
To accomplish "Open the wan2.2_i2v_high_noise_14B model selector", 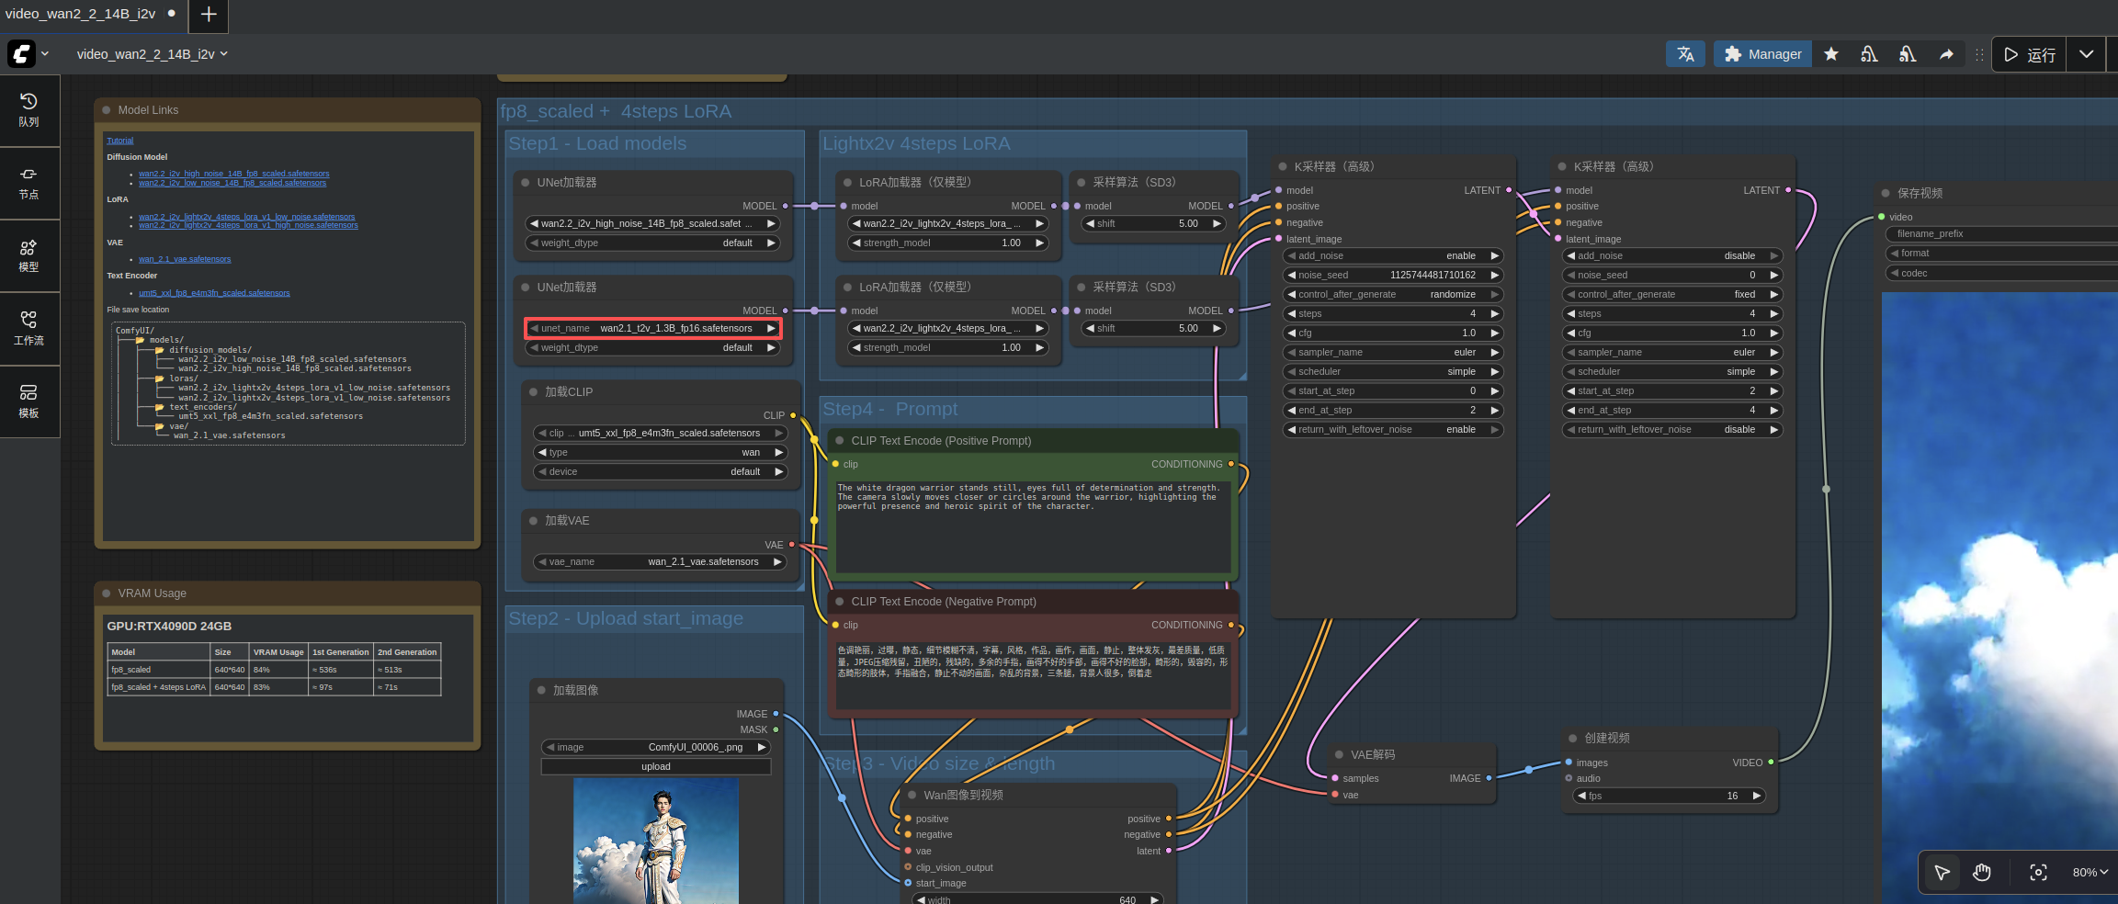I will click(653, 224).
